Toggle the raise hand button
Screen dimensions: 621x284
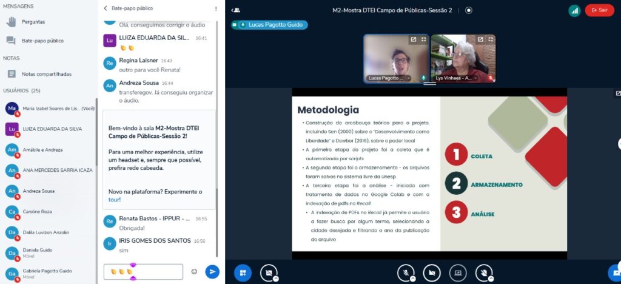pos(483,272)
